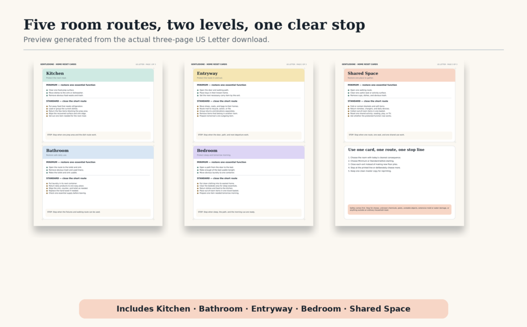
Task: Click the 'Safety comes first' peach note box
Action: (x=399, y=209)
